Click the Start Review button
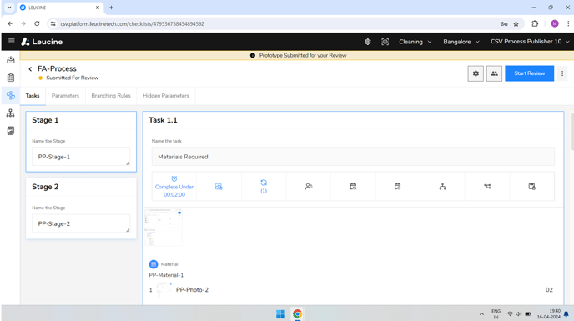The height and width of the screenshot is (321, 574). click(x=529, y=73)
